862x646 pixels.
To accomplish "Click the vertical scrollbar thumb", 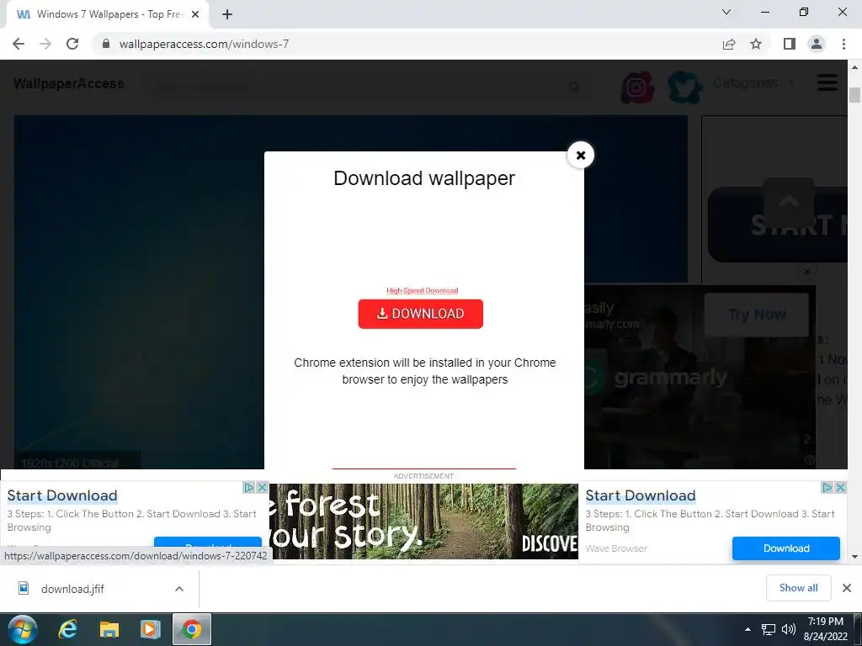I will click(x=854, y=94).
